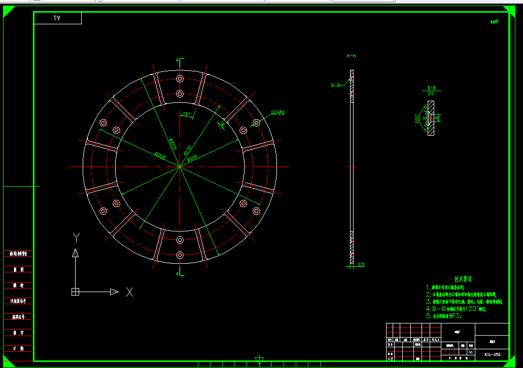
Task: Click the 旧底图总号 cell in left margin table
Action: pyautogui.click(x=19, y=301)
